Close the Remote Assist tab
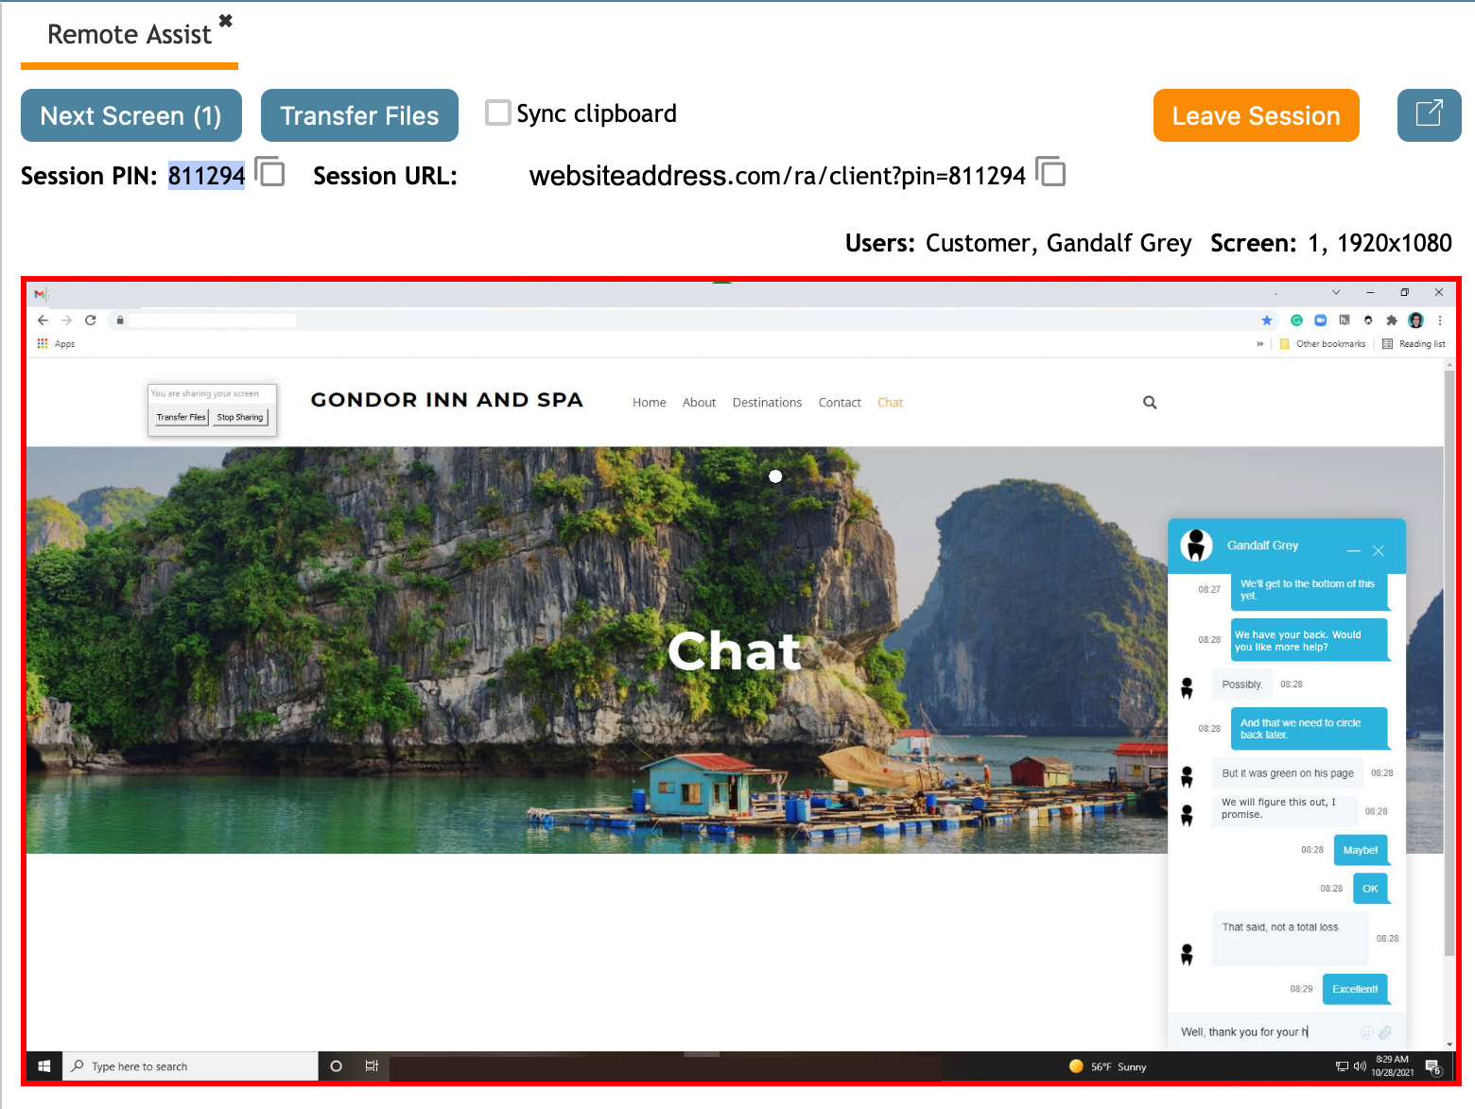The image size is (1475, 1109). coord(225,20)
